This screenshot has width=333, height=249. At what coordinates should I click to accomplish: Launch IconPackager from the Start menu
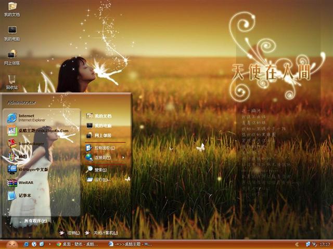coord(25,144)
